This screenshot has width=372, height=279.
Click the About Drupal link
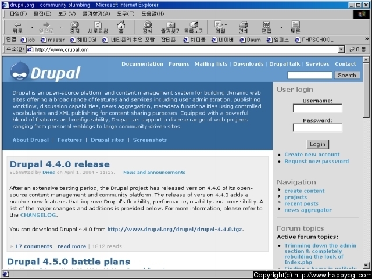point(31,139)
